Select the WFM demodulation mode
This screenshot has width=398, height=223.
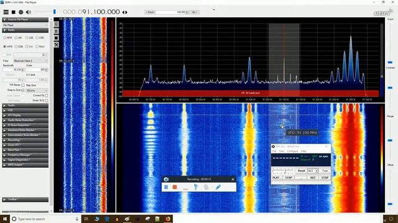pyautogui.click(x=7, y=46)
